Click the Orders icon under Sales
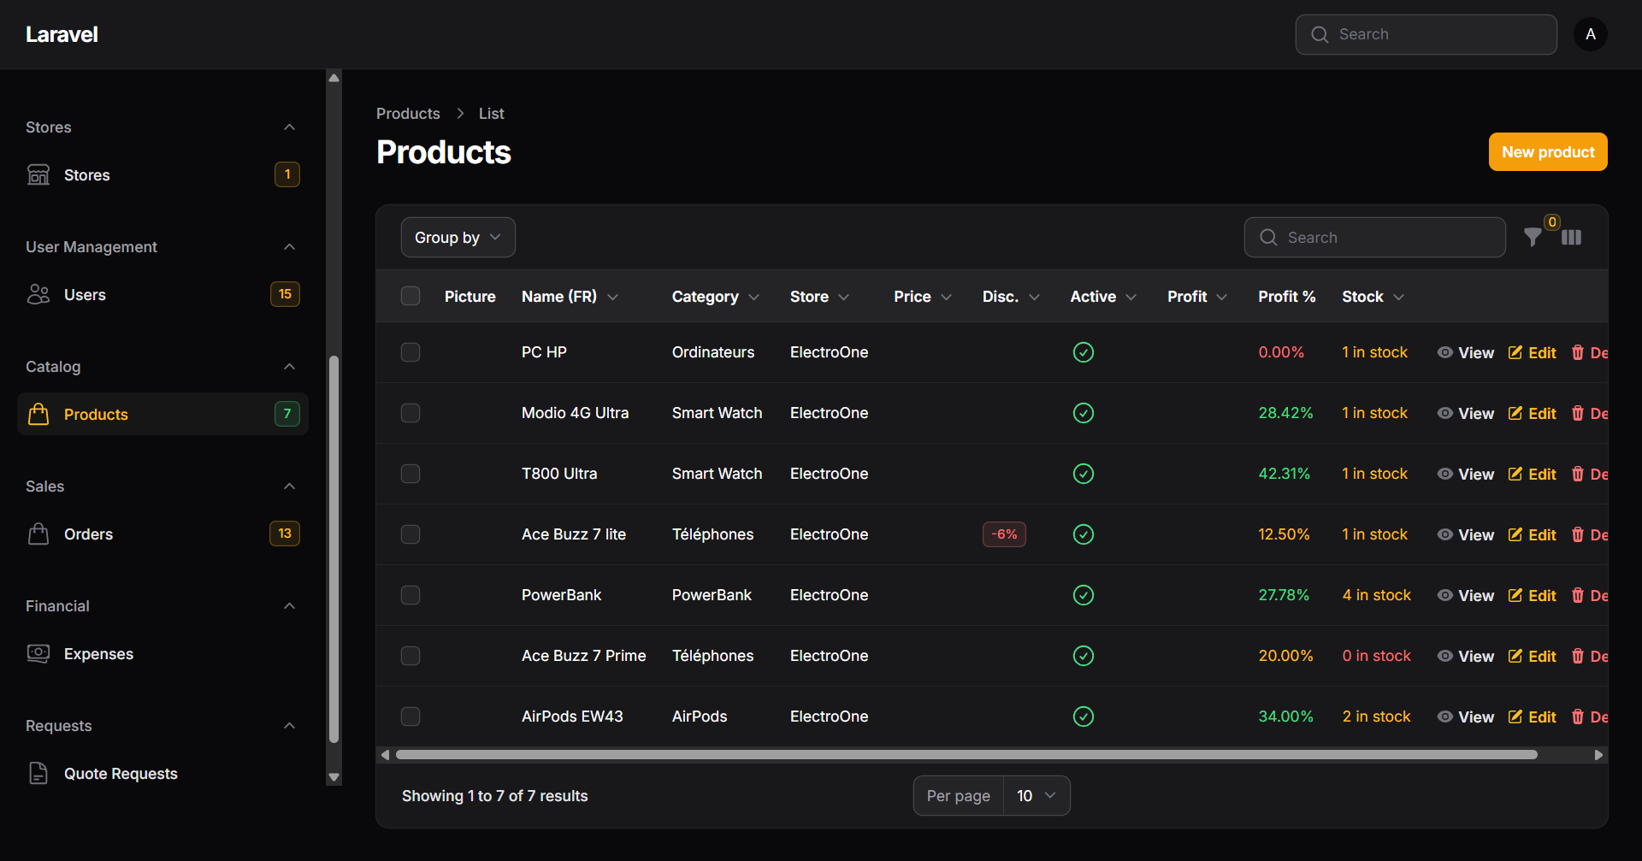Screen dimensions: 1642x861 click(38, 534)
